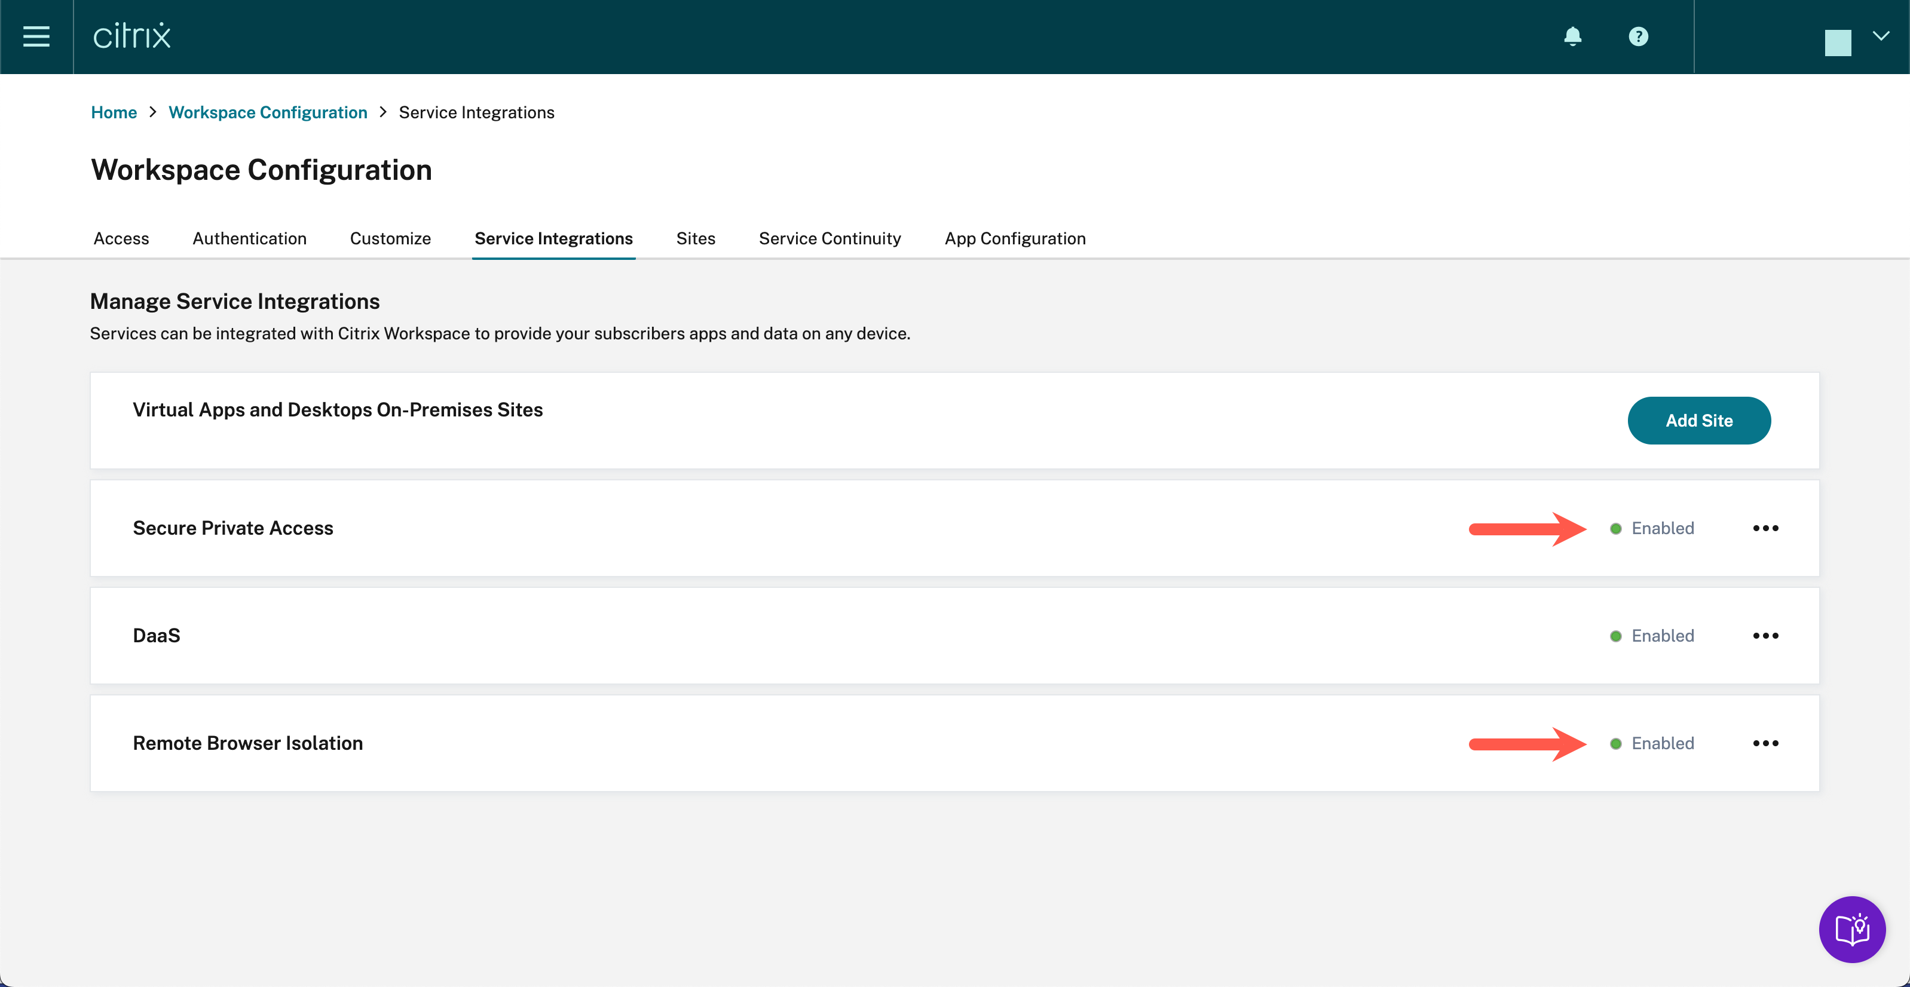
Task: Go to Home breadcrumb link
Action: pyautogui.click(x=114, y=113)
